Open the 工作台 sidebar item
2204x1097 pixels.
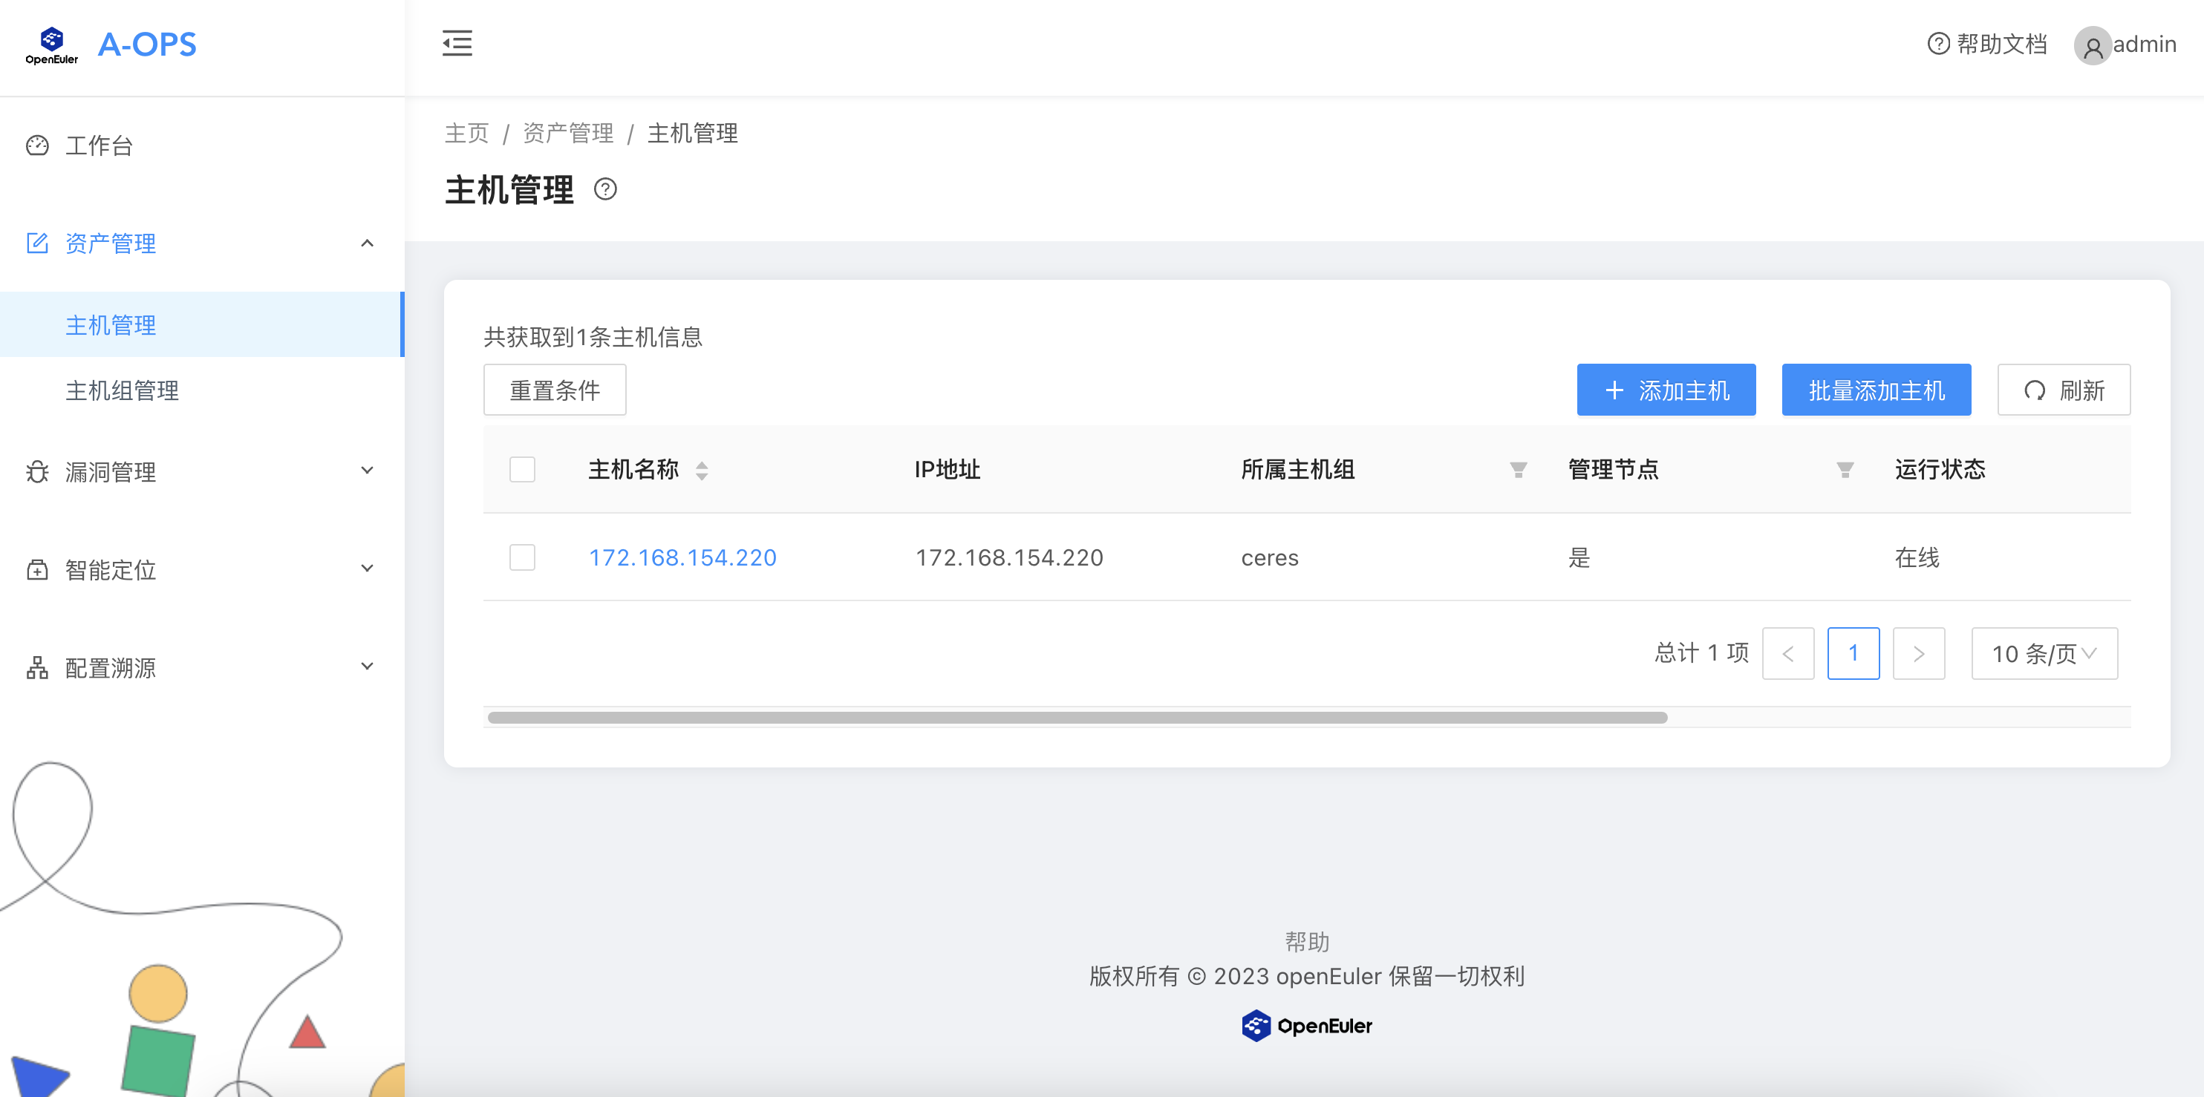(x=98, y=145)
